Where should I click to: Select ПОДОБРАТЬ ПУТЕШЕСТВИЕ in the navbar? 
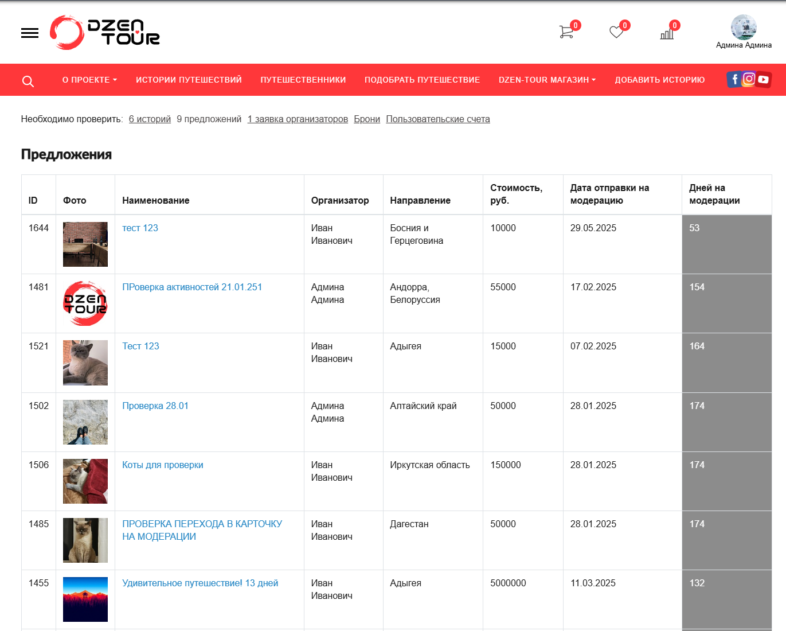click(x=422, y=80)
